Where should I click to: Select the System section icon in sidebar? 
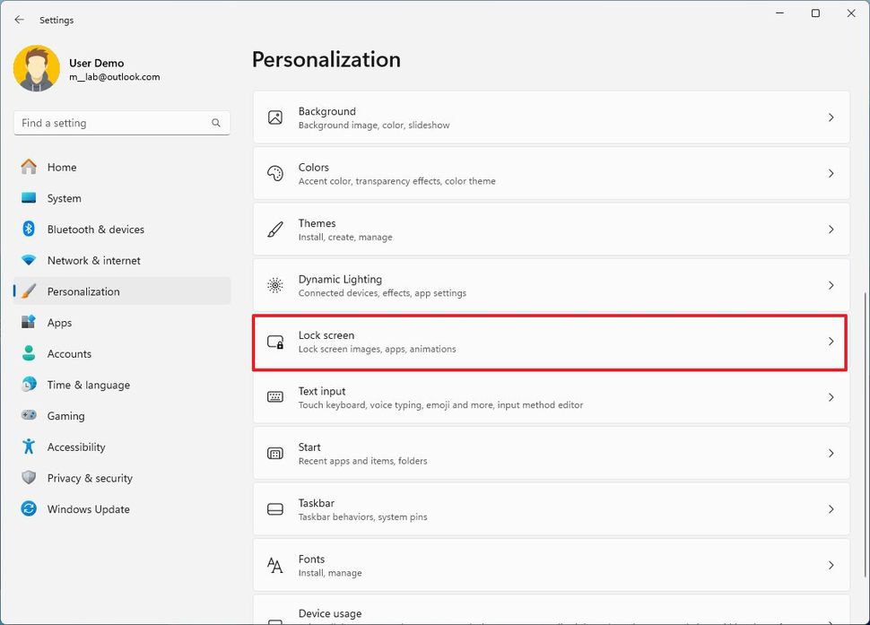[x=30, y=198]
